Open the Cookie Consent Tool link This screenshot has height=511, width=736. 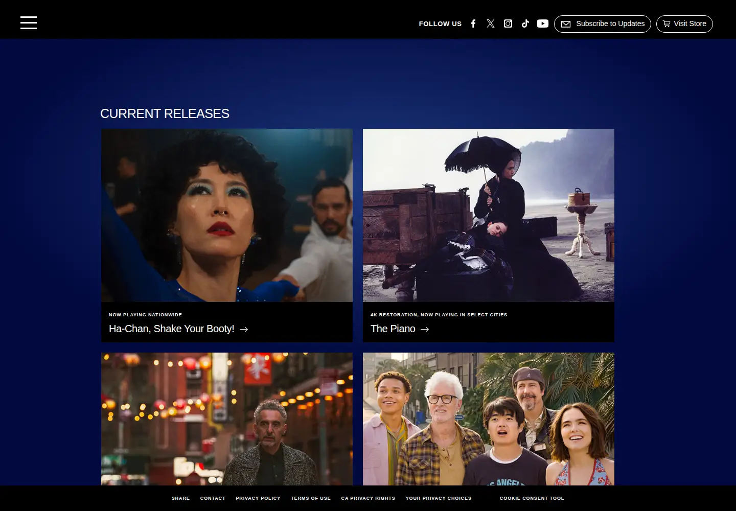point(532,498)
